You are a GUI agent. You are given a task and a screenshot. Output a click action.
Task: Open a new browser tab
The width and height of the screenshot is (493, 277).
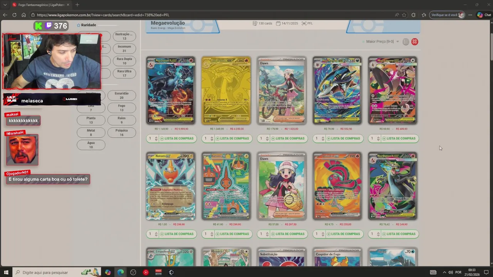click(x=77, y=5)
